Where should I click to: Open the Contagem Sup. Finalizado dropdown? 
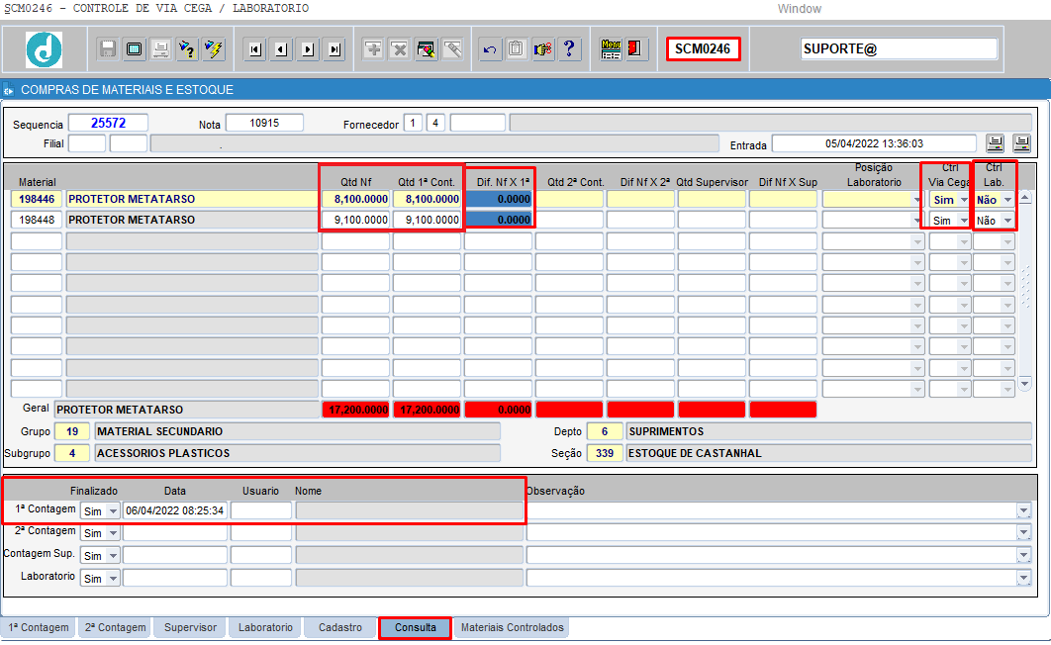113,556
